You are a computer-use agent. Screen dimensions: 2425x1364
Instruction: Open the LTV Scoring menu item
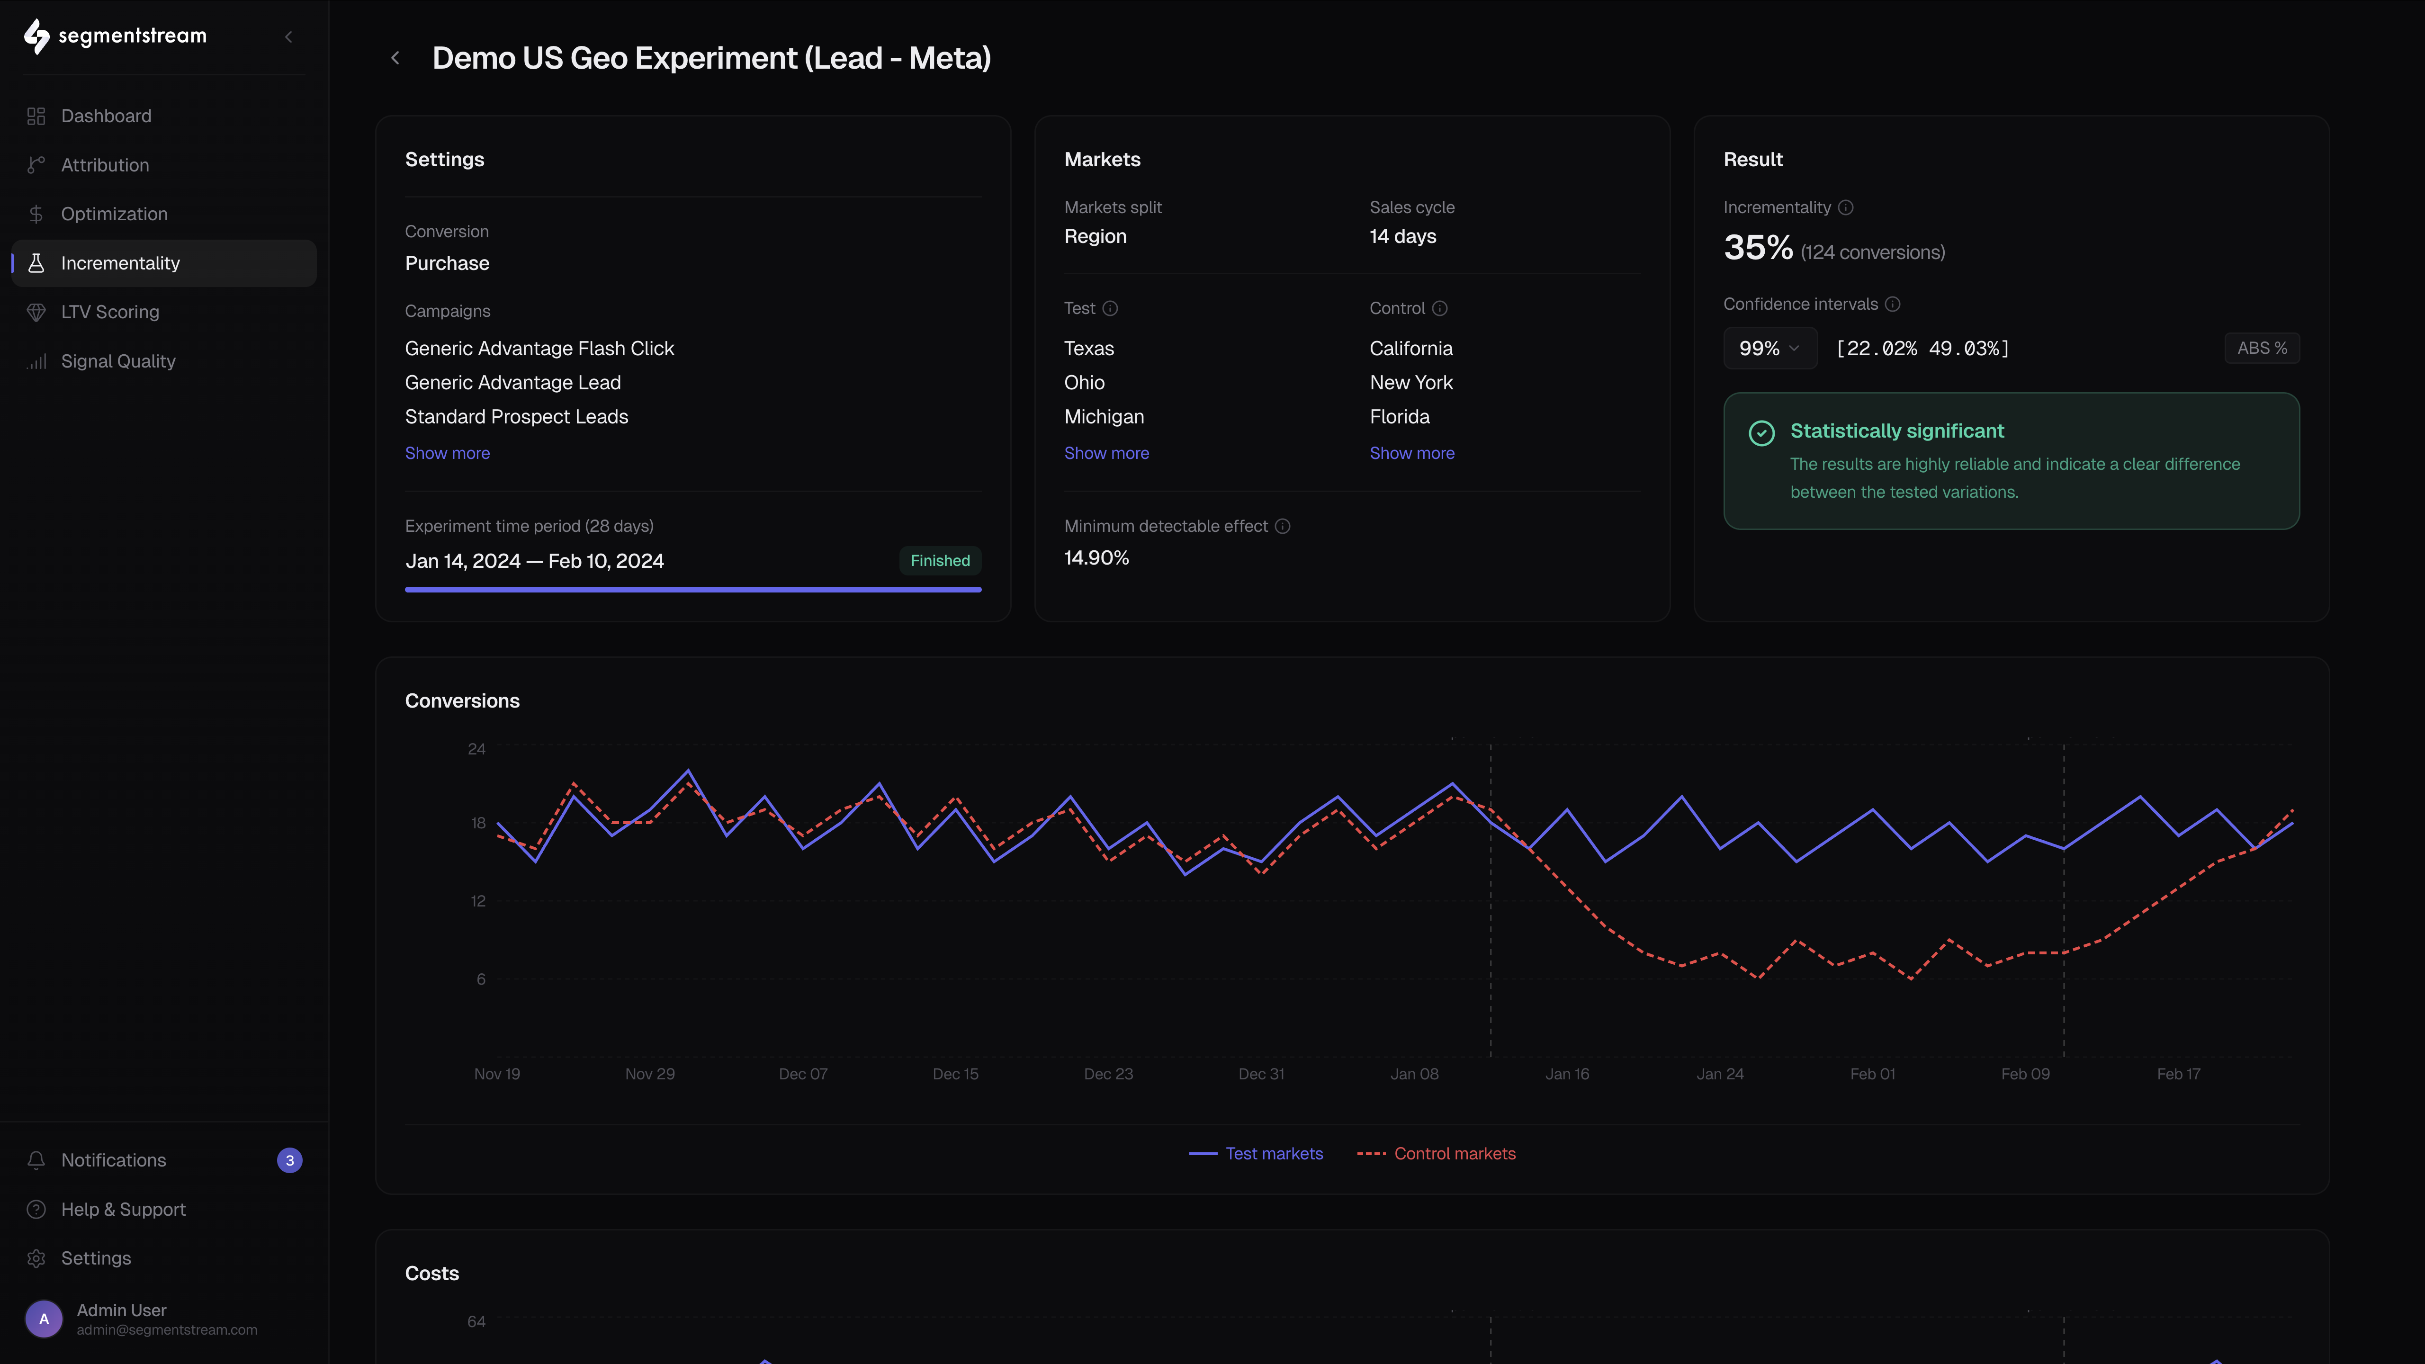click(x=164, y=312)
